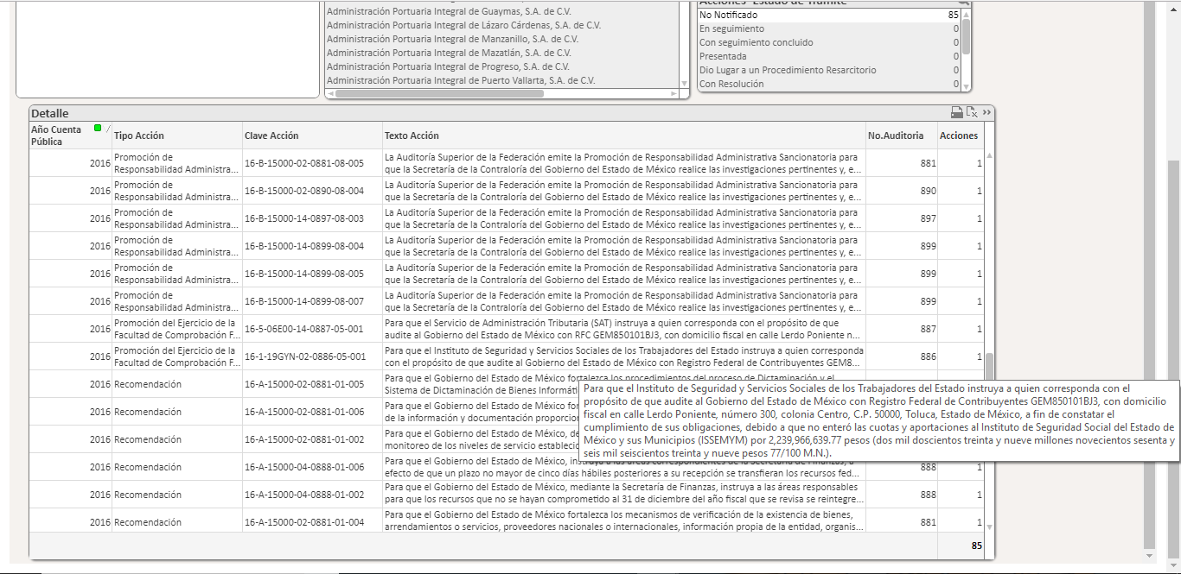This screenshot has width=1181, height=574.
Task: Select 'Con seguimiento concluido' status
Action: pyautogui.click(x=829, y=42)
